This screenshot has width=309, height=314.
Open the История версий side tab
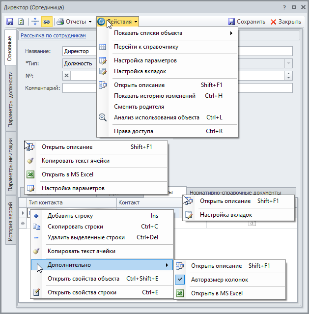(x=10, y=222)
